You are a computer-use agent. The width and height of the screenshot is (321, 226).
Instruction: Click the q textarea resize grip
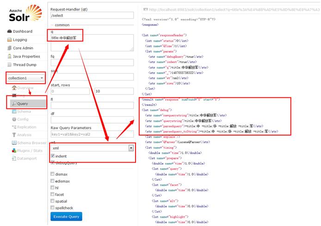(132, 50)
